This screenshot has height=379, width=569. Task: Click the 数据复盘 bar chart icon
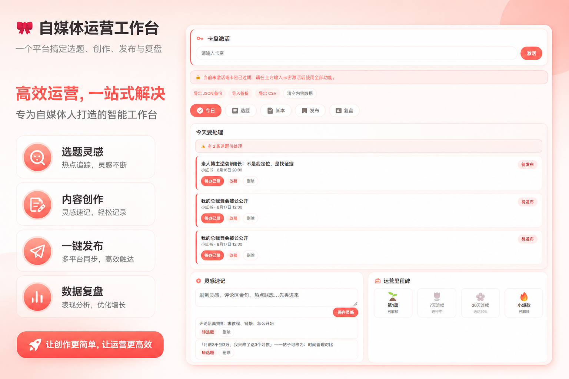(37, 297)
